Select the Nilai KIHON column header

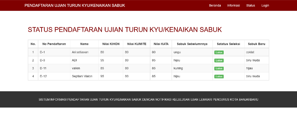click(x=111, y=44)
